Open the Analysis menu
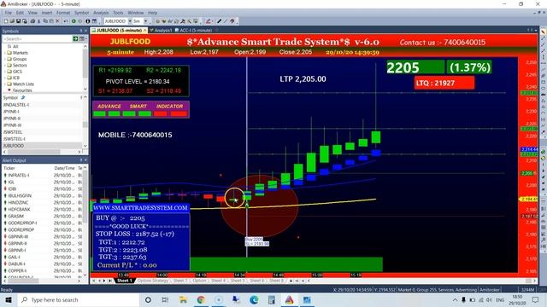The width and height of the screenshot is (547, 307). pos(101,13)
